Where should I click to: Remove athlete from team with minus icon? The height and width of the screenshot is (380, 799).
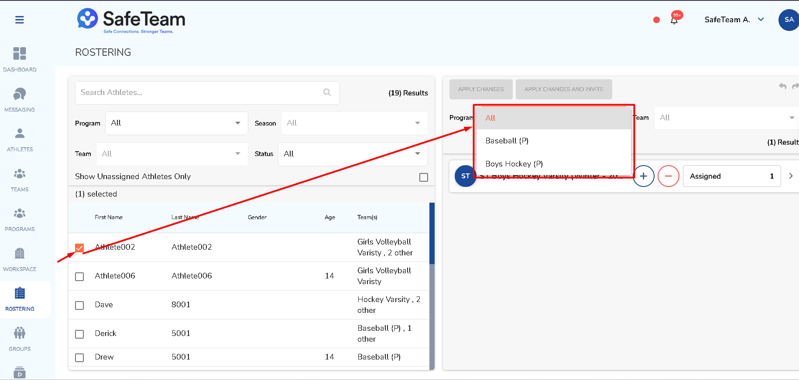[x=668, y=176]
